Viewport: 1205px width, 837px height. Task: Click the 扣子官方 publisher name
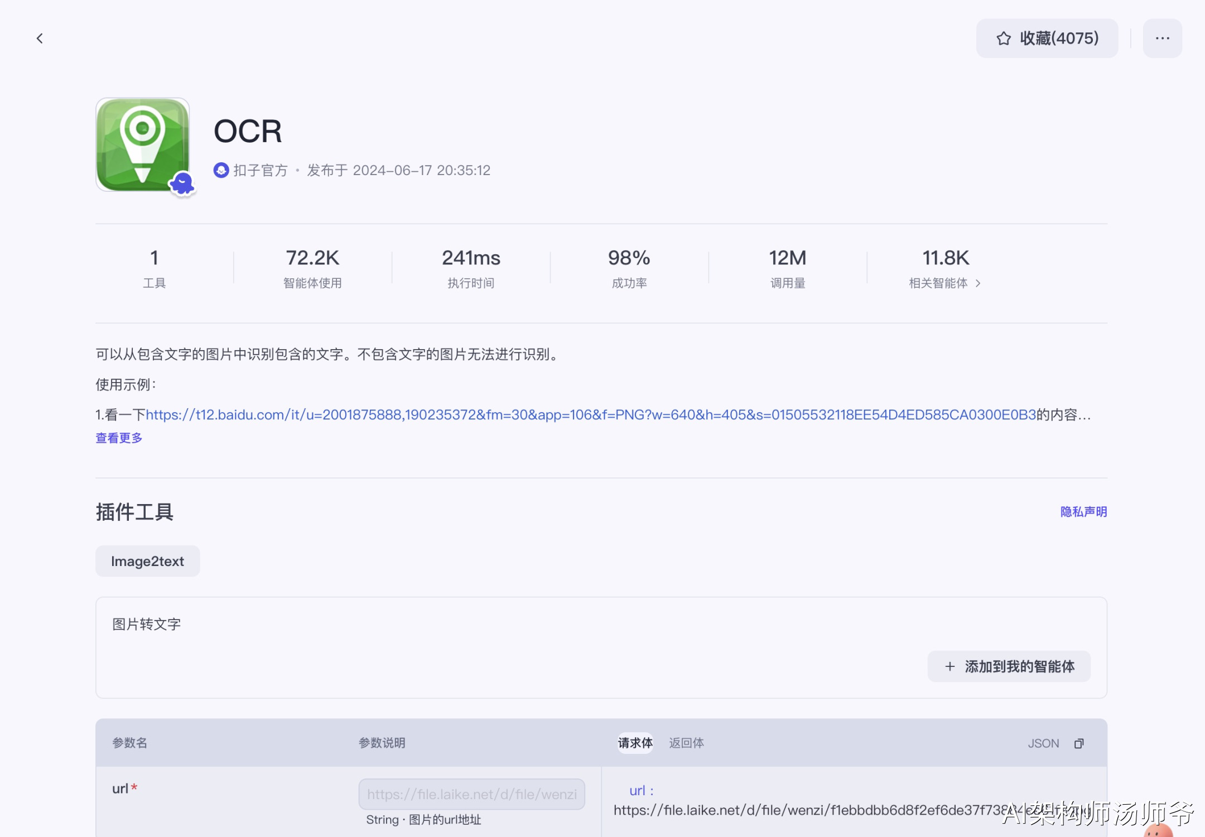pyautogui.click(x=261, y=170)
